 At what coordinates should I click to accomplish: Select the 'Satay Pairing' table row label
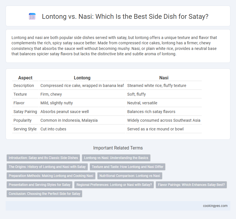coord(25,112)
